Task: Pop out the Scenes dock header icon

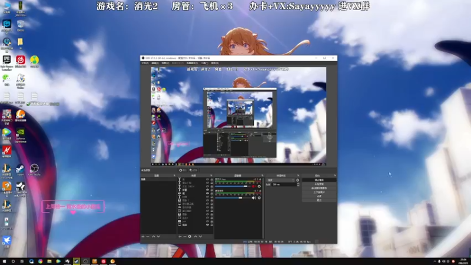Action: coord(174,175)
